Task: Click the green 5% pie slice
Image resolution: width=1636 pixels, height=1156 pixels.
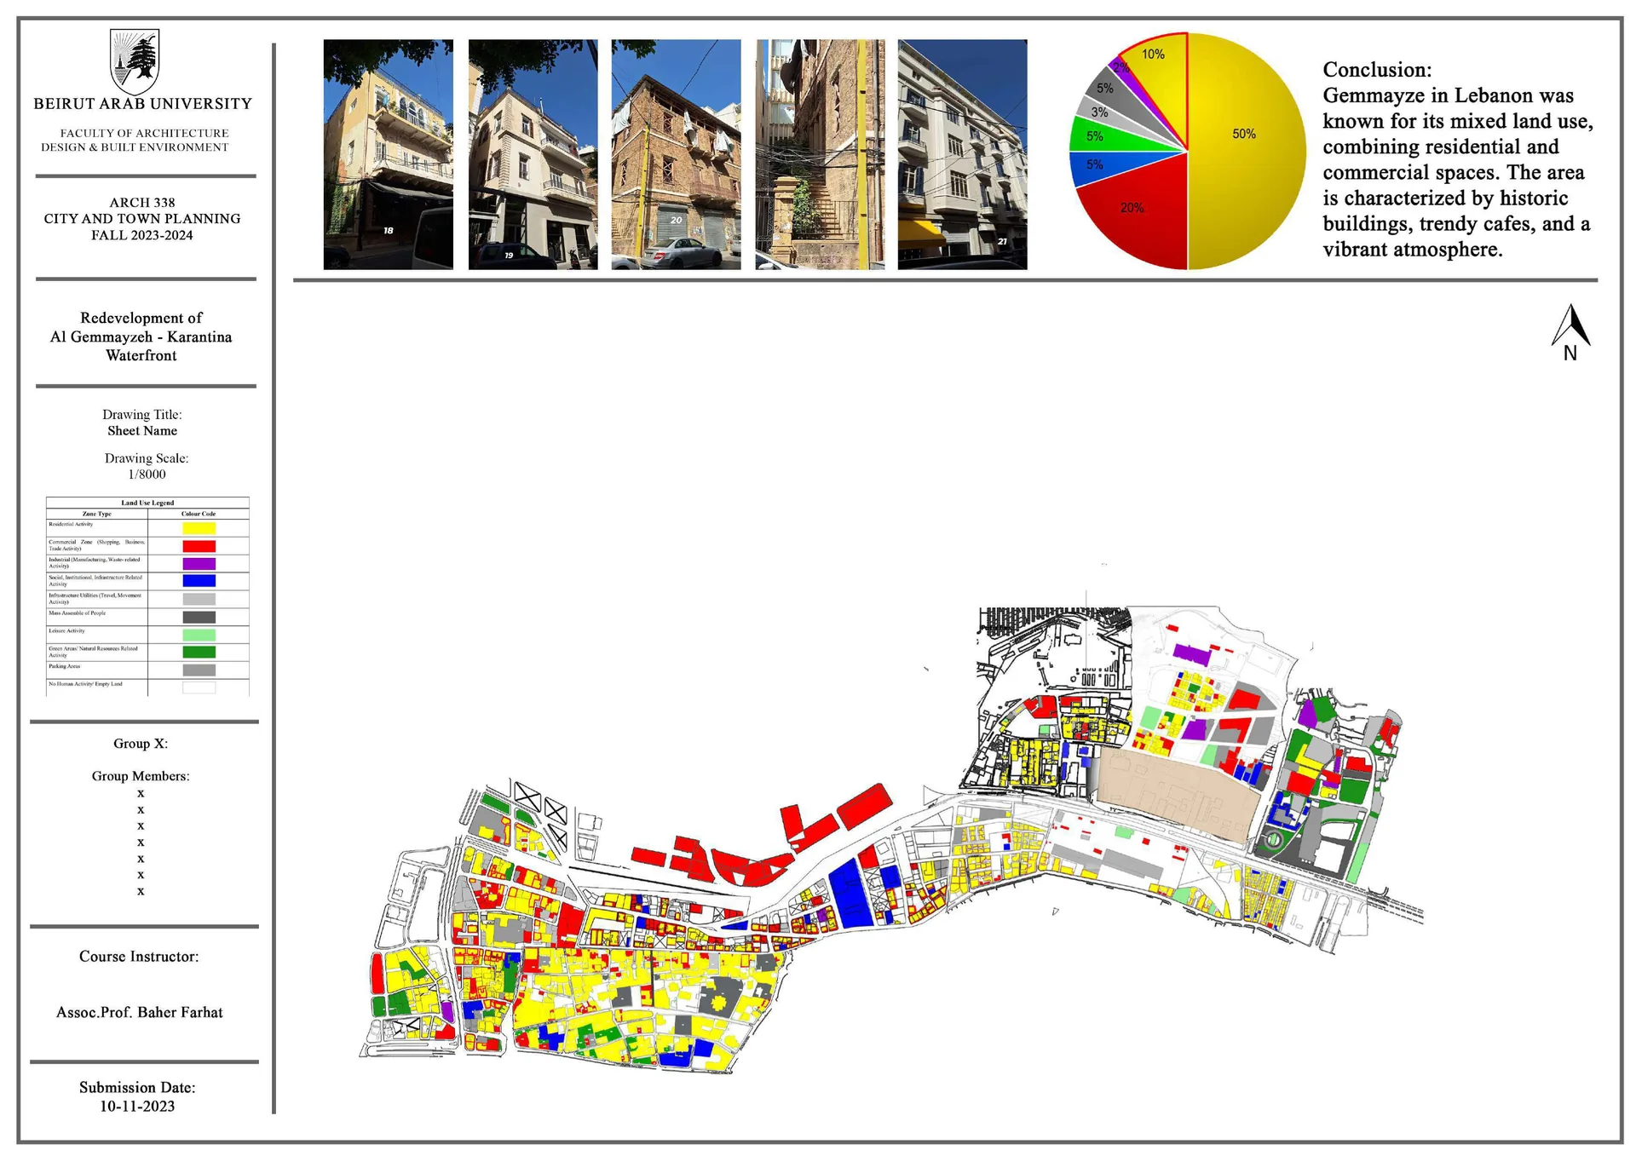Action: tap(1108, 136)
